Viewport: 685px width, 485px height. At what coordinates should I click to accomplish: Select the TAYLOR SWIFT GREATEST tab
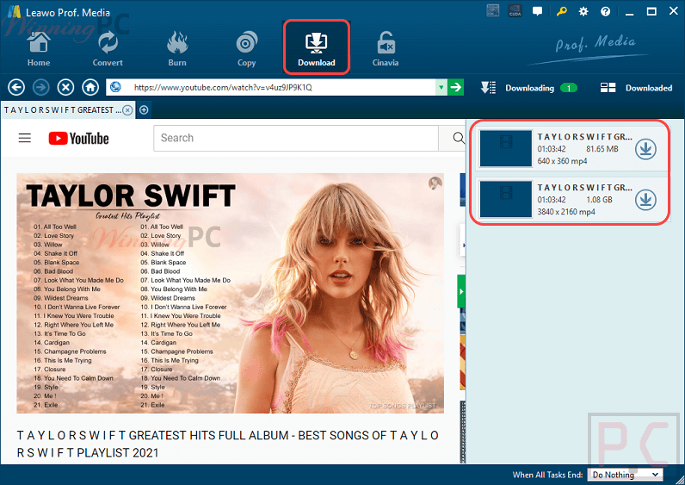(x=63, y=110)
